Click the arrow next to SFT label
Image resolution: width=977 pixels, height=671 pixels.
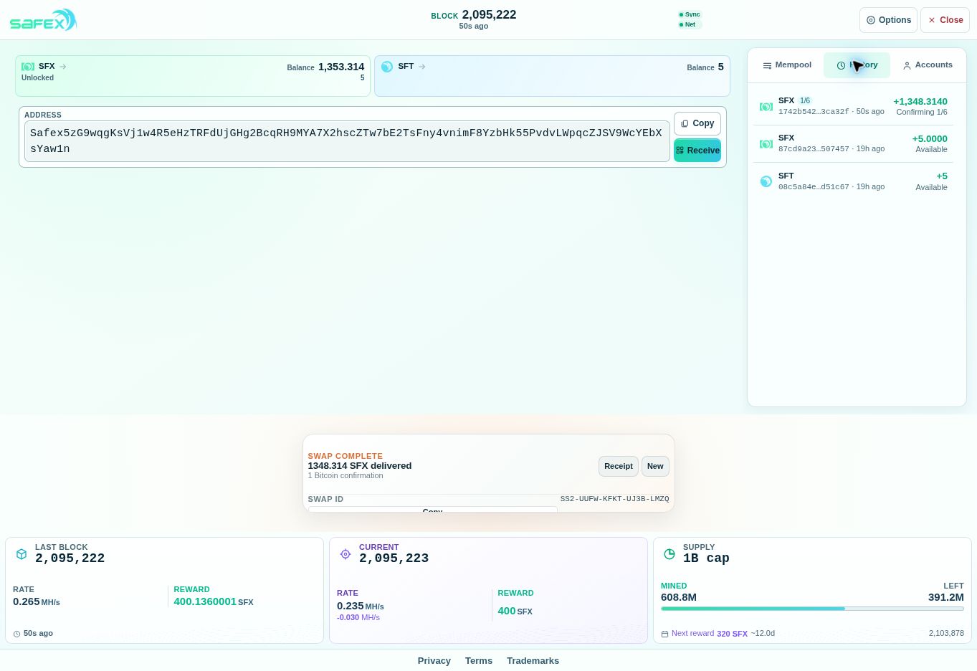pyautogui.click(x=422, y=67)
